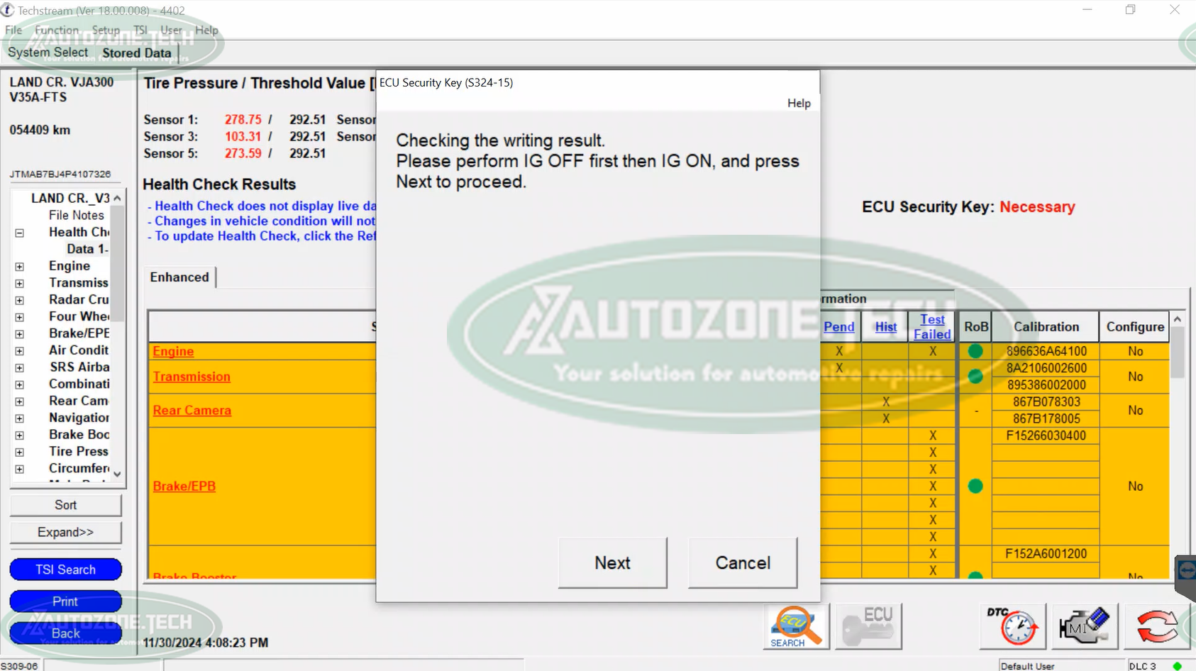Image resolution: width=1196 pixels, height=671 pixels.
Task: Click the ECU Search magnifier icon
Action: click(796, 626)
